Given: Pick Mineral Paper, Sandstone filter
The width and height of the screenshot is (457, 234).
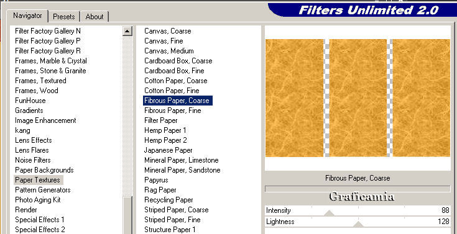Looking at the screenshot, I should tap(182, 169).
